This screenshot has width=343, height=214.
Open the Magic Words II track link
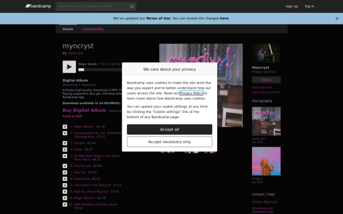tap(85, 198)
